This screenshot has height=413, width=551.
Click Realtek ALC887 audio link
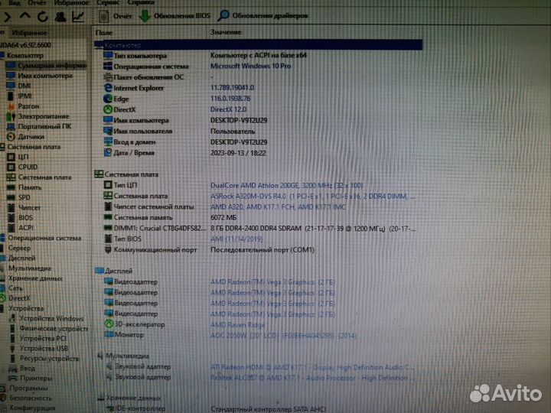coord(312,379)
